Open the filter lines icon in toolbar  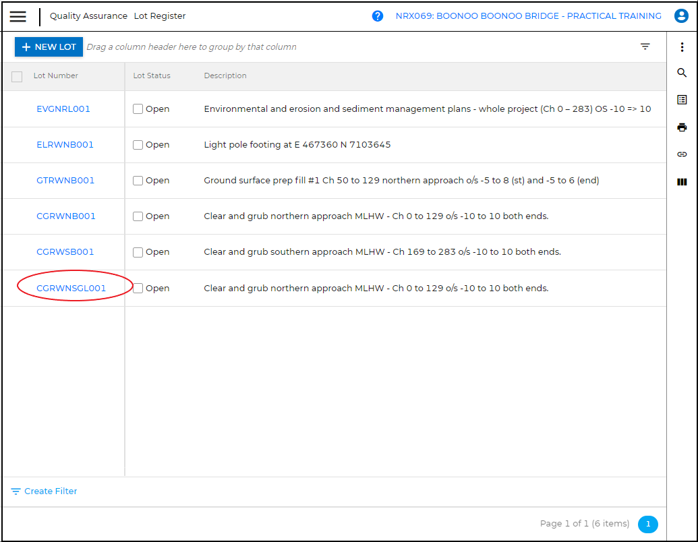(645, 47)
